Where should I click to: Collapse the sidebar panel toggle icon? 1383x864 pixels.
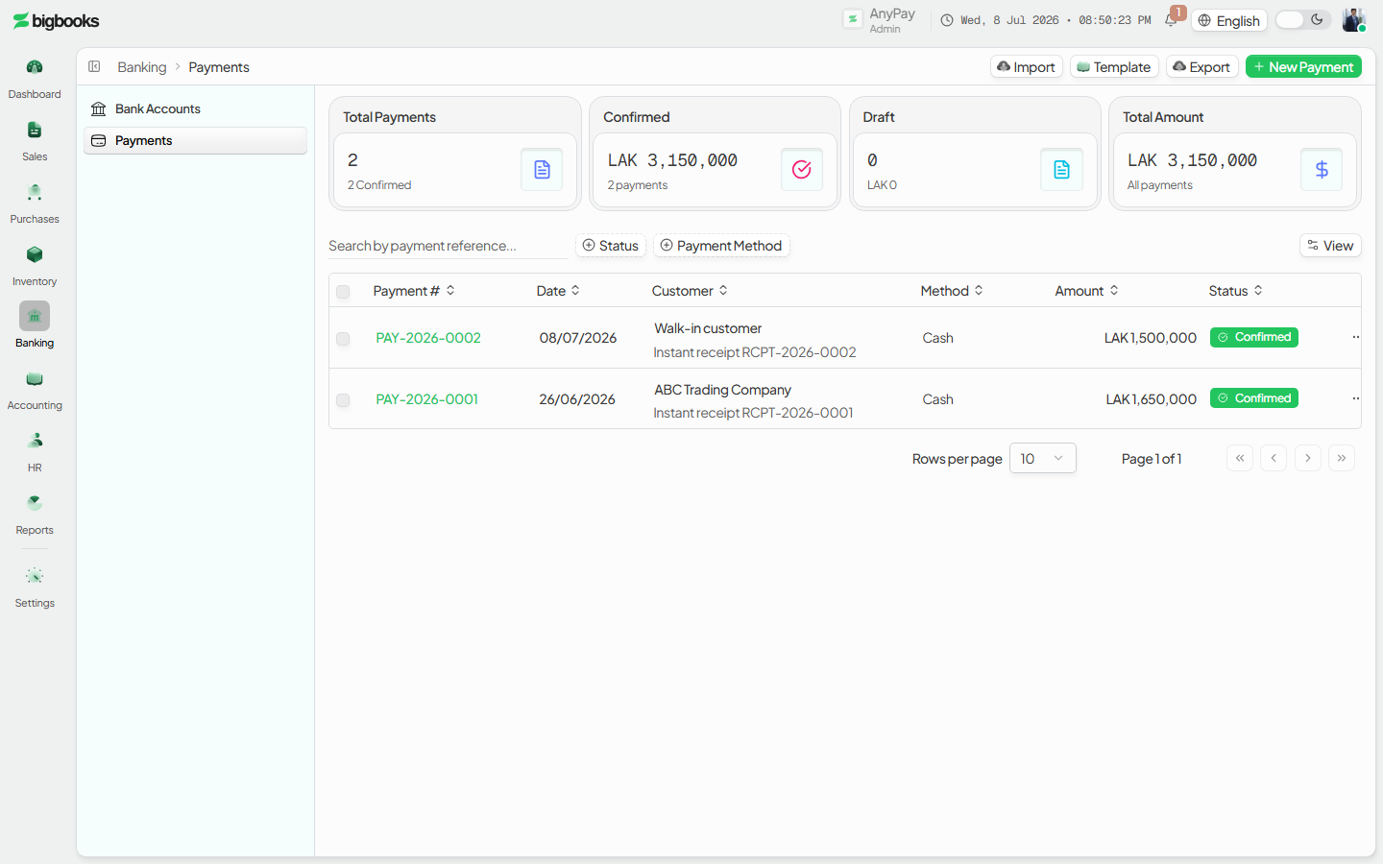[94, 66]
